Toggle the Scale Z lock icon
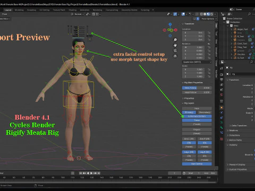The width and height of the screenshot is (255, 191). pos(209,76)
